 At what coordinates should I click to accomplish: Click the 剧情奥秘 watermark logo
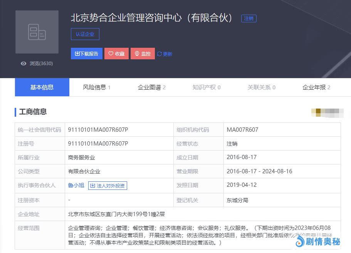[x=301, y=241]
